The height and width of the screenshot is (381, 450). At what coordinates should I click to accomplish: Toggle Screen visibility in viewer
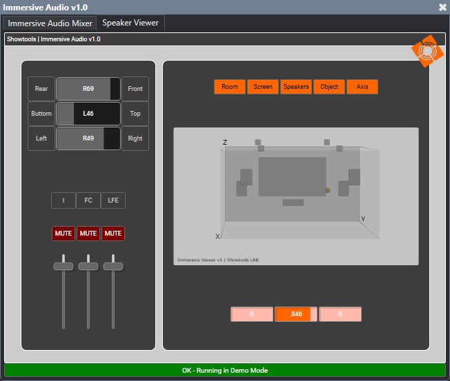(263, 87)
